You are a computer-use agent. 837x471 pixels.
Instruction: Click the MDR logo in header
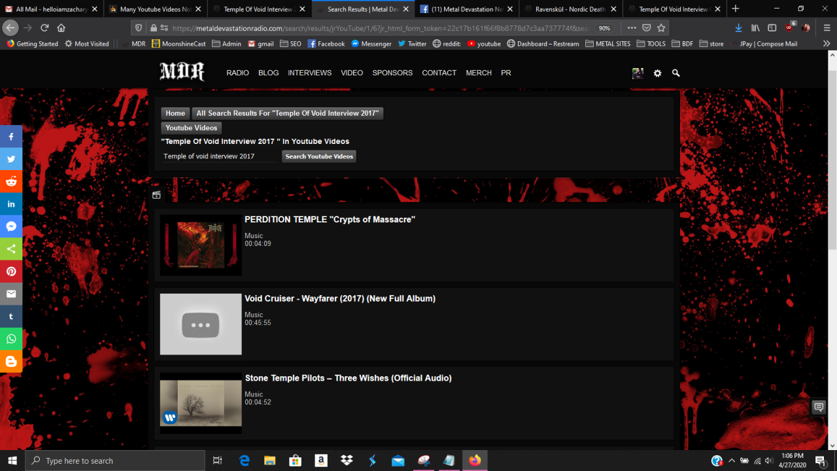182,72
